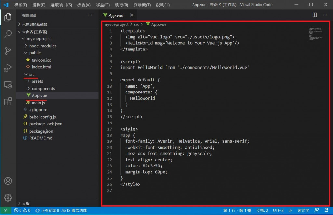Click the split editor icon
The image size is (333, 215).
tap(314, 15)
